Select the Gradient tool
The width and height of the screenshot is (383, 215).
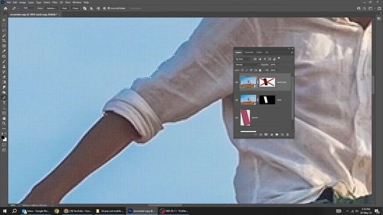(x=4, y=82)
